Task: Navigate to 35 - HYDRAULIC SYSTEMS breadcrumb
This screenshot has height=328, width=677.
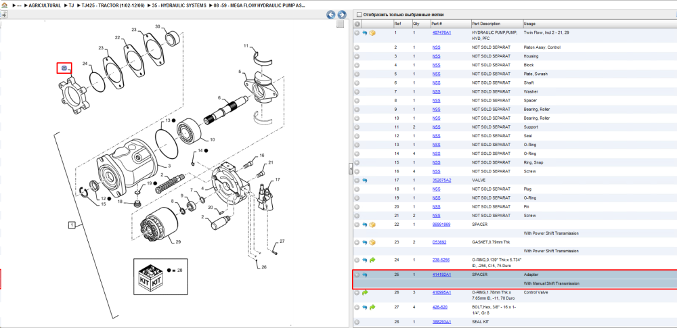Action: click(179, 5)
